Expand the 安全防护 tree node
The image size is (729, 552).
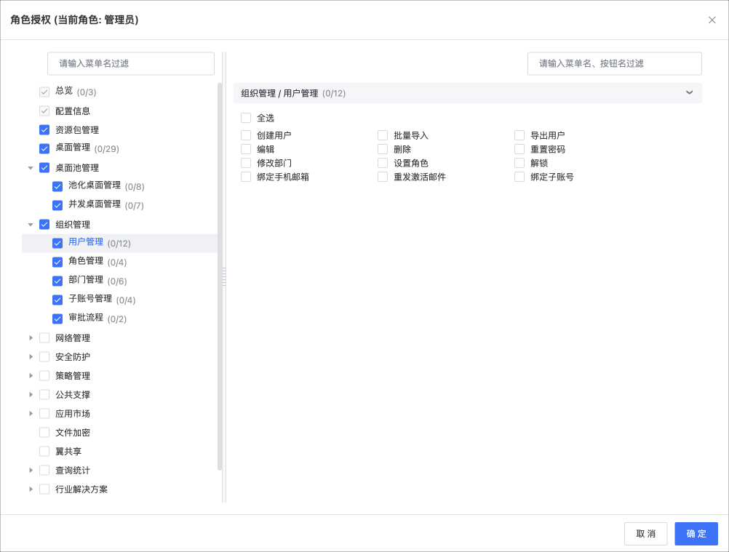[31, 356]
